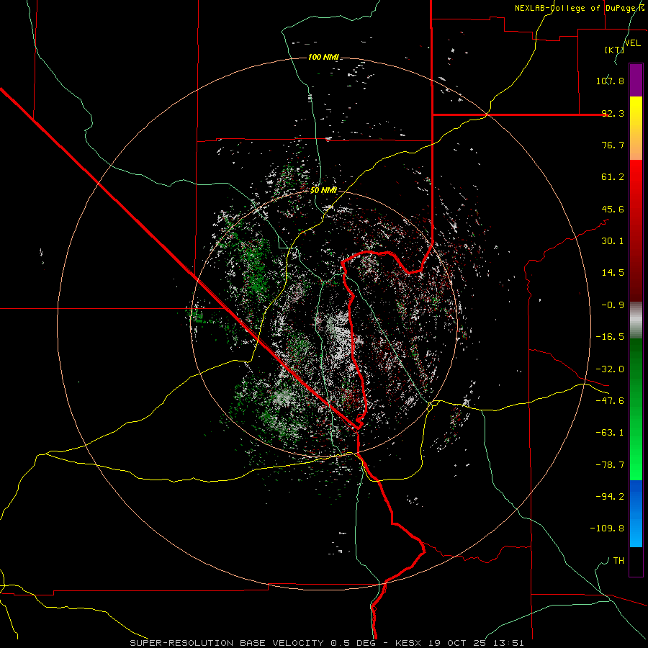Viewport: 648px width, 648px height.
Task: Select the 14.5 velocity scale value
Action: click(613, 273)
